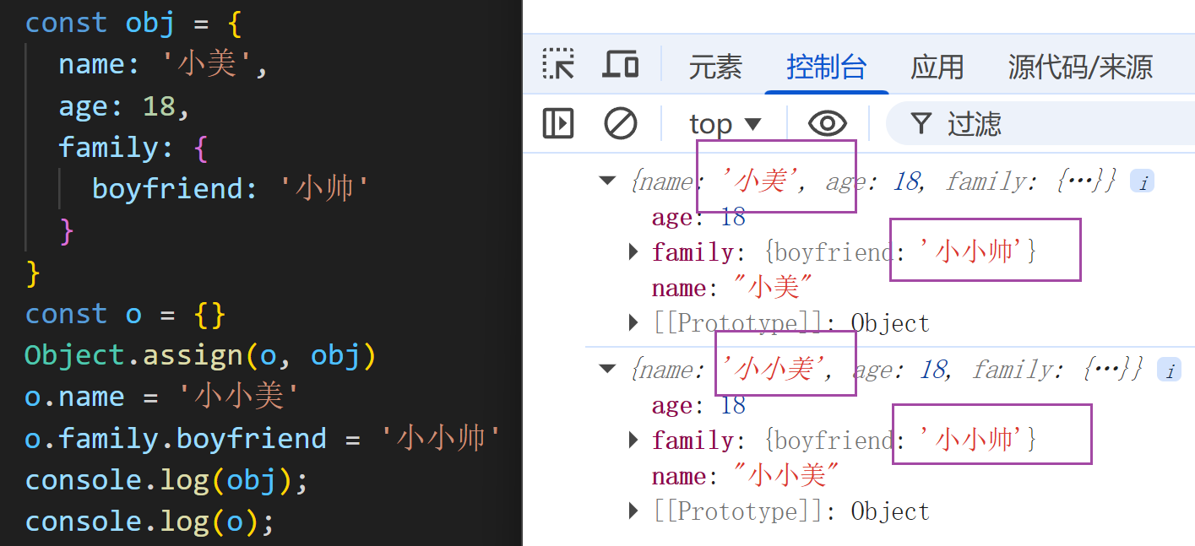Click the name: "小美" property row
Viewport: 1195px width, 546px height.
(x=732, y=289)
